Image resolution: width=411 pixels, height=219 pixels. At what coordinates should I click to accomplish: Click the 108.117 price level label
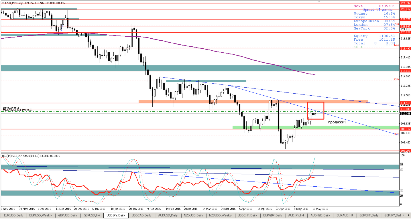[405, 129]
